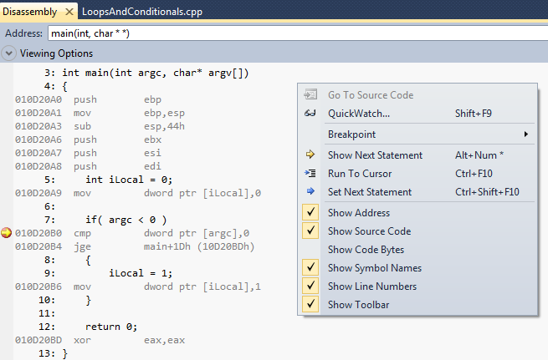Disable Show Symbol Names
This screenshot has width=548, height=360.
click(x=311, y=268)
